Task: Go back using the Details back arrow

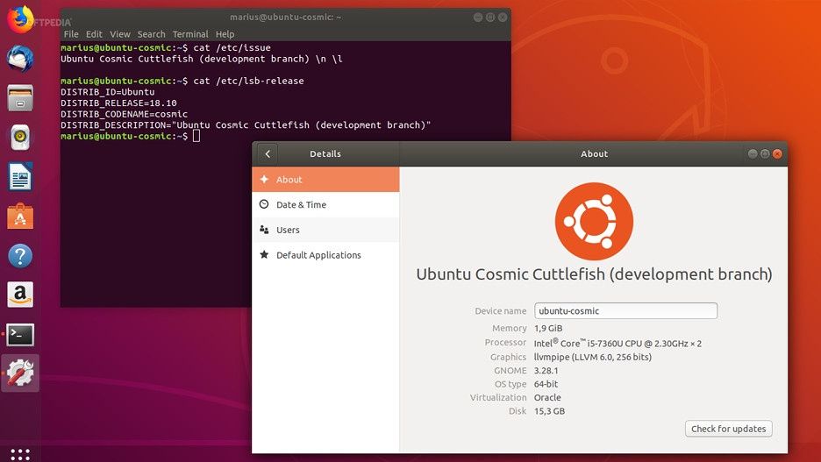Action: tap(268, 153)
